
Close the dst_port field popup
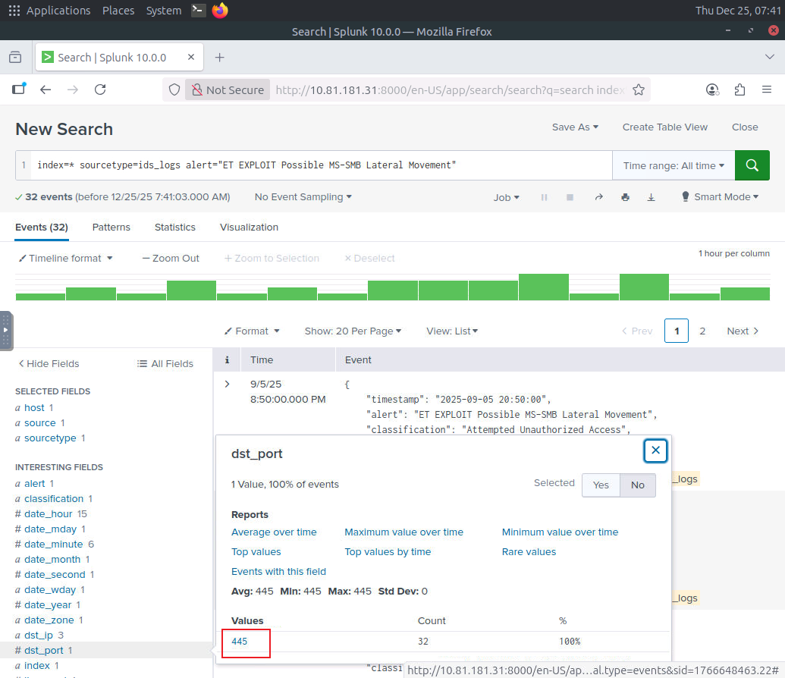click(x=655, y=450)
